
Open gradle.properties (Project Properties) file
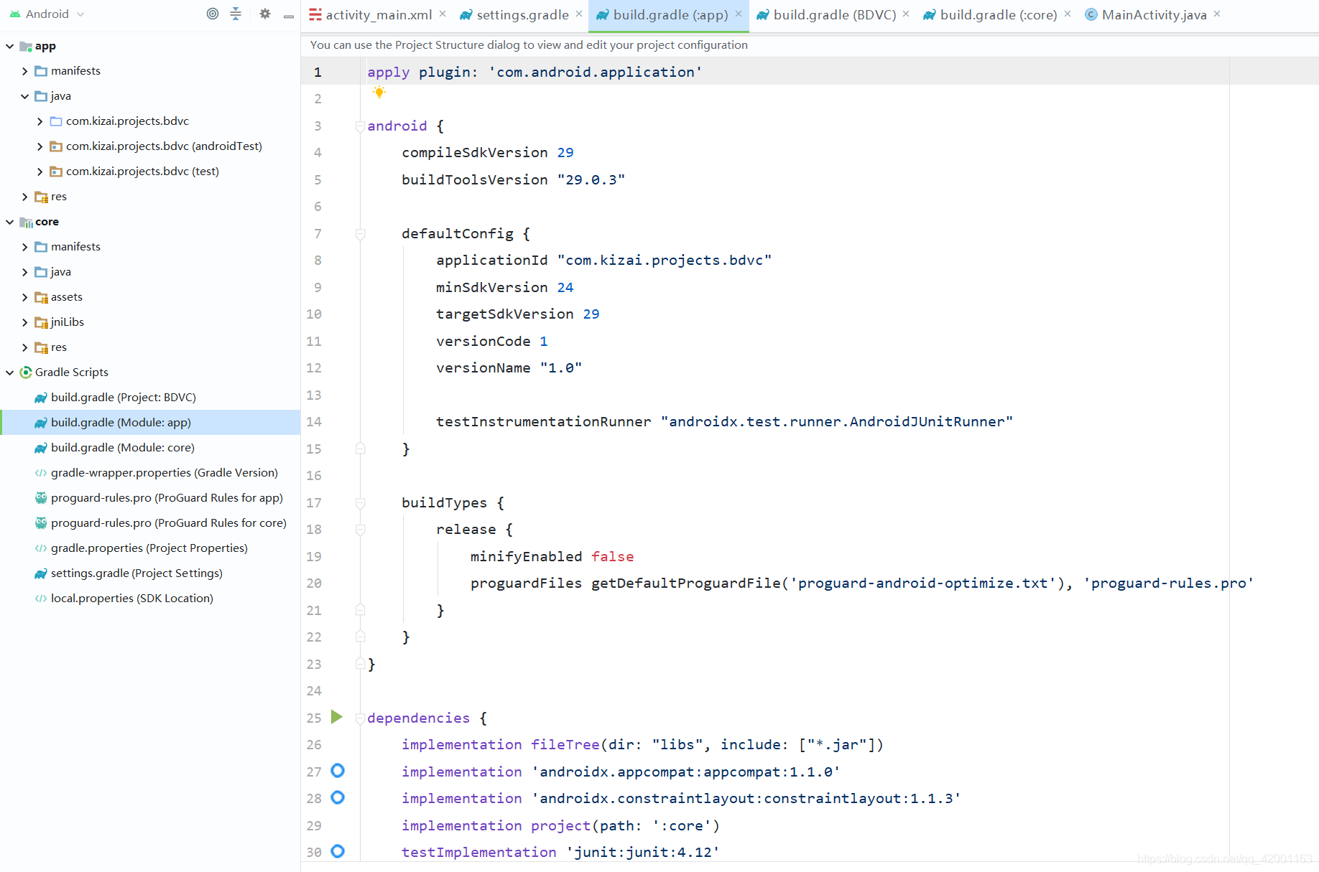(149, 548)
